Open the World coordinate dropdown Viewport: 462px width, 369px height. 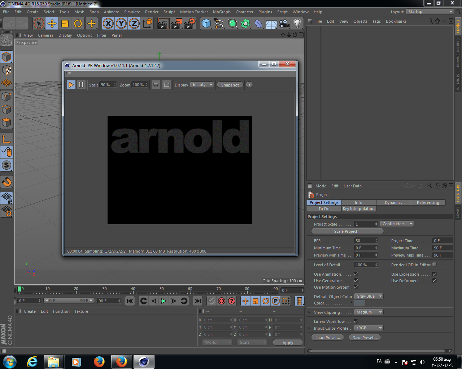[x=217, y=342]
